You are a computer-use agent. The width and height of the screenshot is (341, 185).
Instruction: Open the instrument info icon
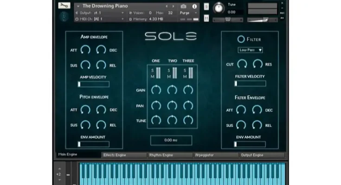pyautogui.click(x=194, y=6)
